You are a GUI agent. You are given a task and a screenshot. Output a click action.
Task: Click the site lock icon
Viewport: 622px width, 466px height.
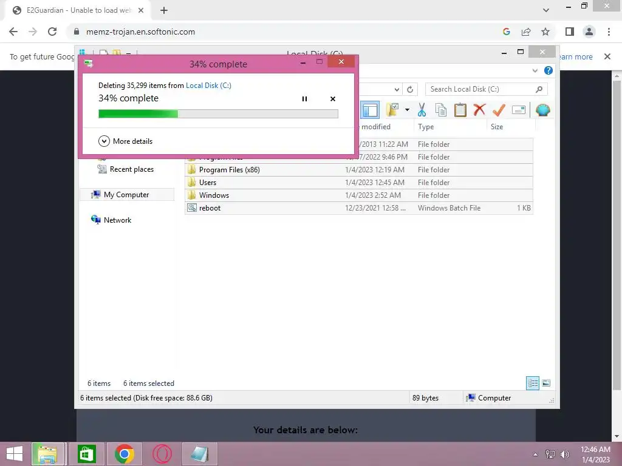tap(77, 32)
